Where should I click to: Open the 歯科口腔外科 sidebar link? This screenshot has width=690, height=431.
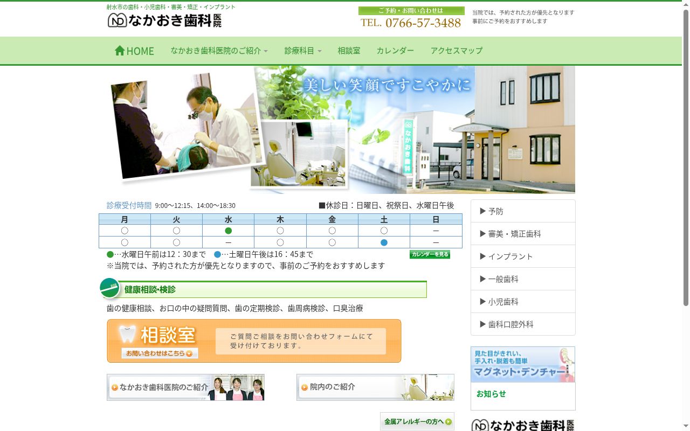tap(523, 324)
